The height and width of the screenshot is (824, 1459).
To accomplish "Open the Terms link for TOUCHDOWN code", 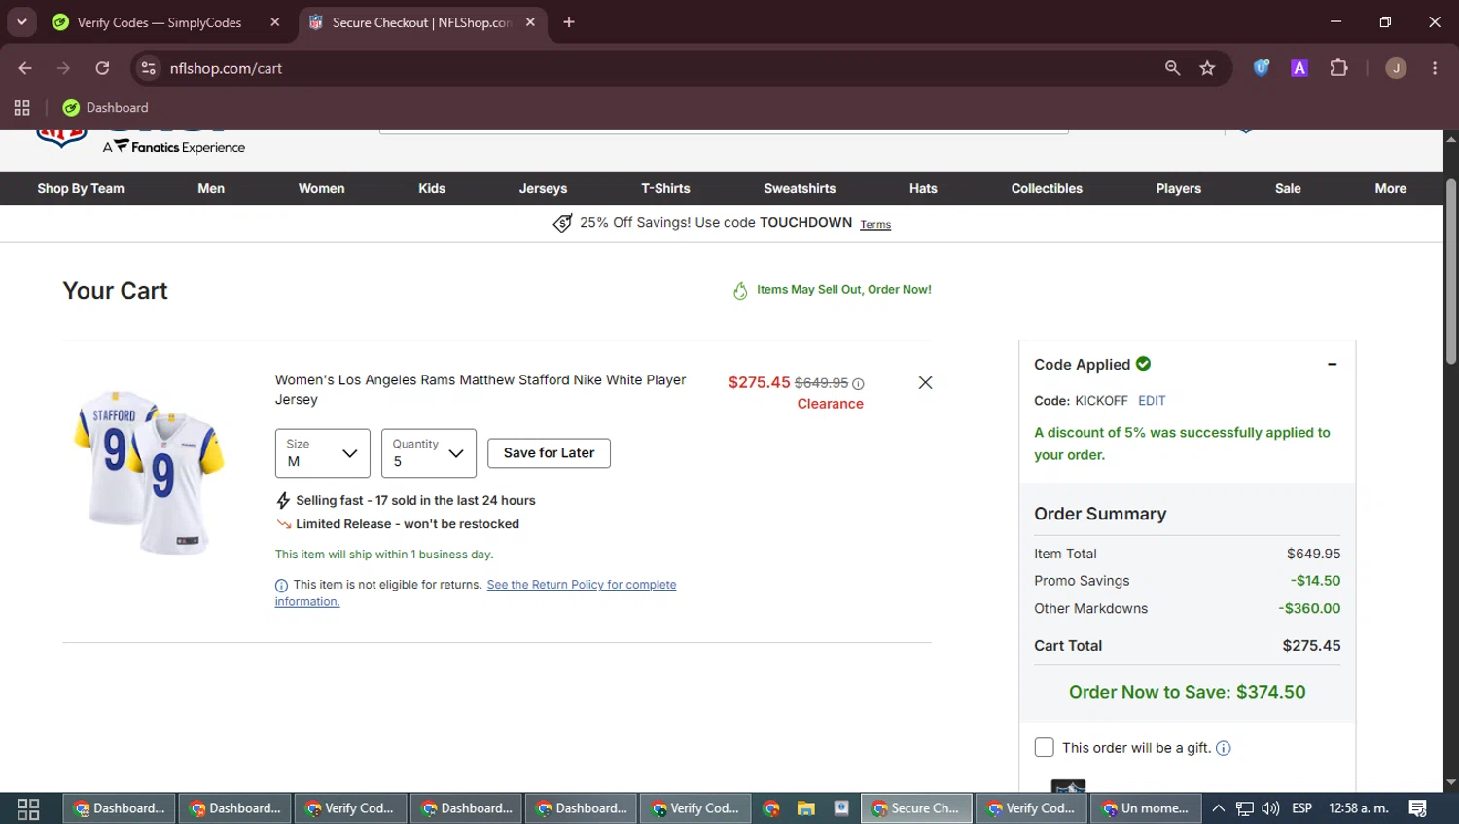I will tap(875, 225).
